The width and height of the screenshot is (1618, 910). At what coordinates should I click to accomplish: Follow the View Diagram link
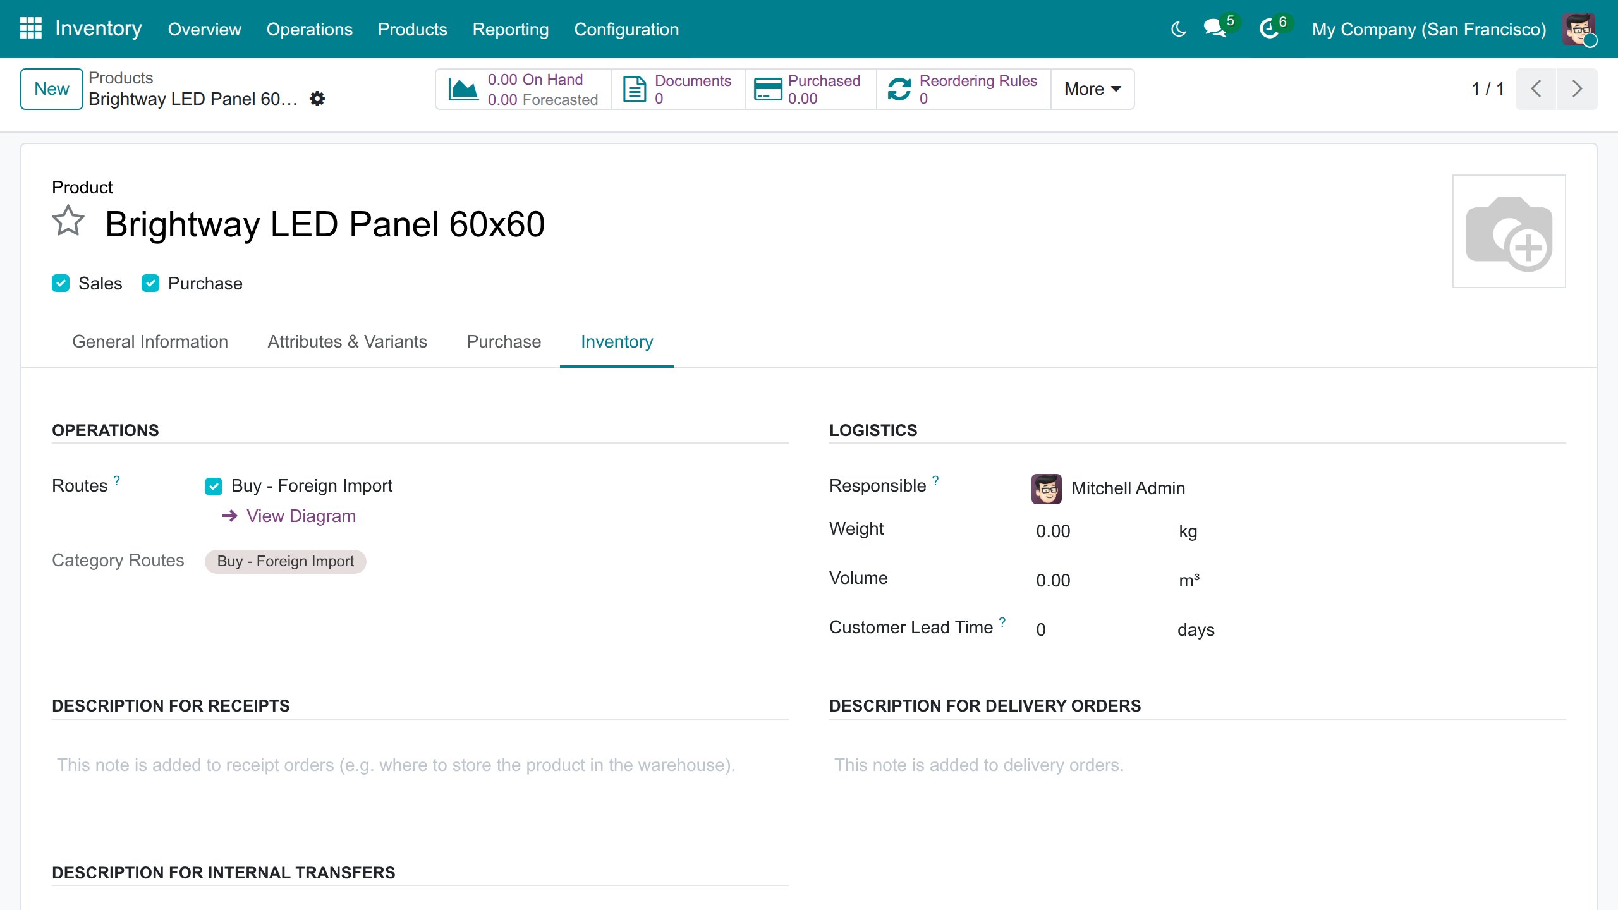289,516
